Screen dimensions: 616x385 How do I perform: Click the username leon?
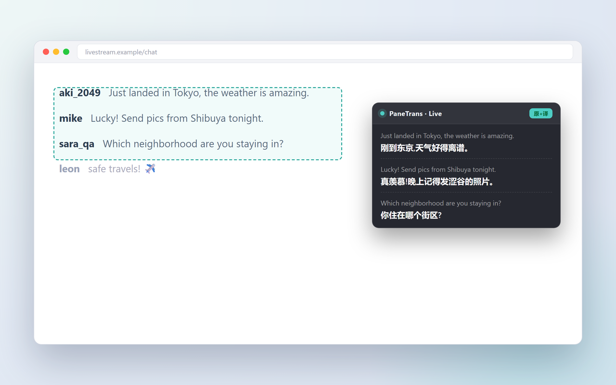click(x=69, y=169)
